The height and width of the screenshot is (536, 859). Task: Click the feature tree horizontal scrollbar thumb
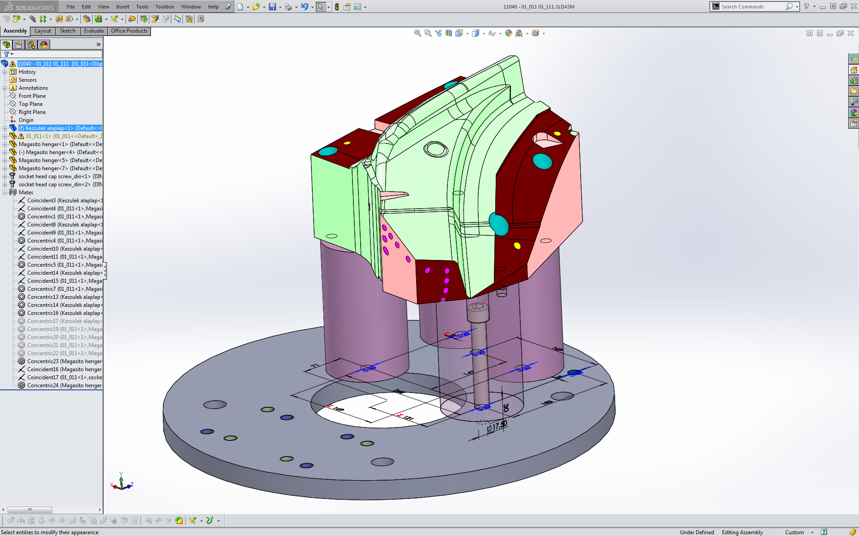pyautogui.click(x=30, y=510)
